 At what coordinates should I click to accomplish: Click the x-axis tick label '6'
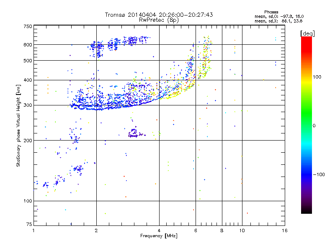(196, 231)
